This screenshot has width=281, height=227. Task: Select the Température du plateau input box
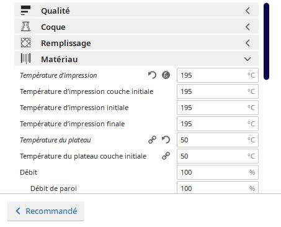click(218, 140)
